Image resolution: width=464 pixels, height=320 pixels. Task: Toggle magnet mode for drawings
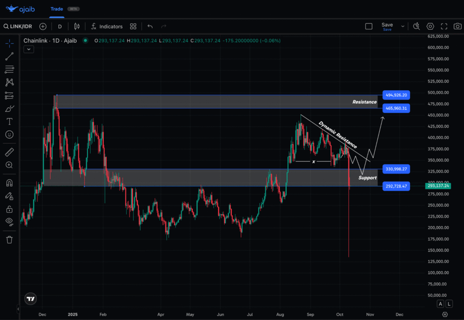point(9,183)
